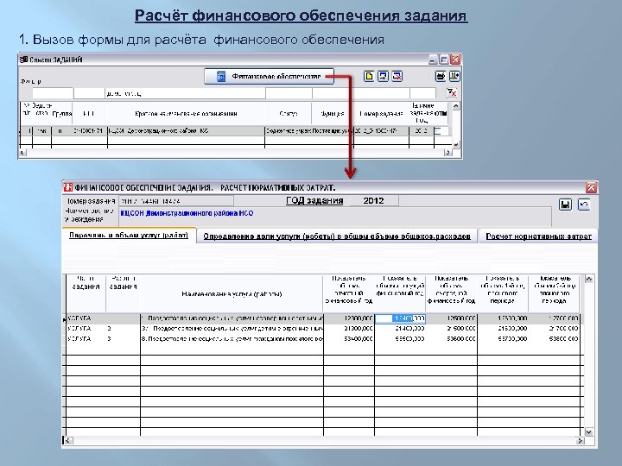622x466 pixels.
Task: Select the service name cell in row 3
Action: coord(232,339)
